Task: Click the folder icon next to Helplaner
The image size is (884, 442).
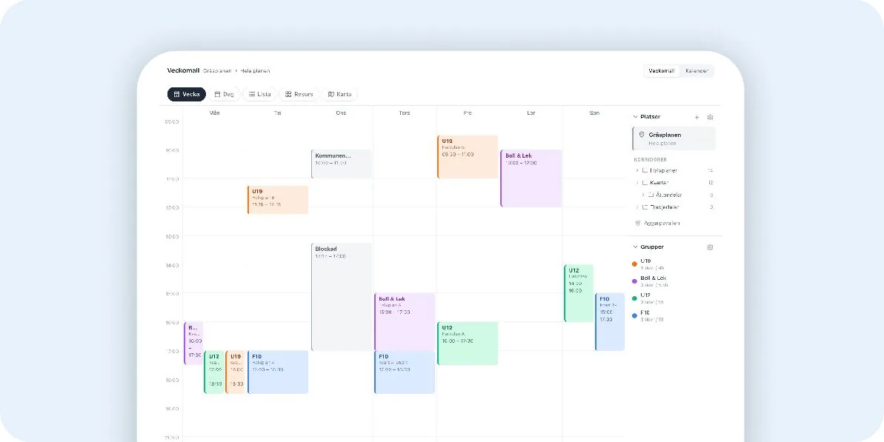Action: [645, 170]
